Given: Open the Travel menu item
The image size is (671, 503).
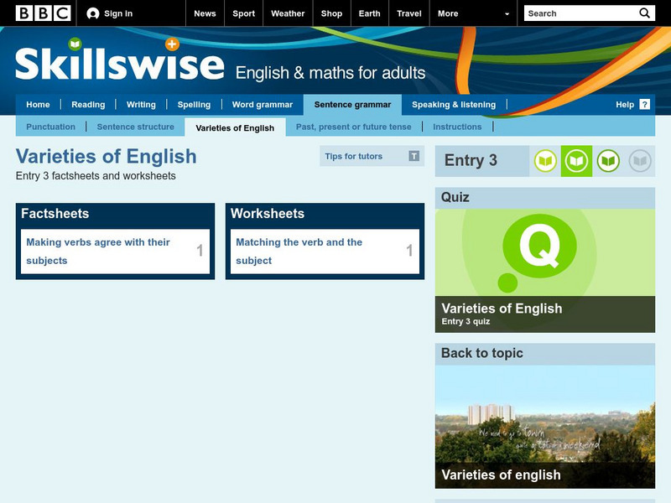Looking at the screenshot, I should [x=409, y=13].
